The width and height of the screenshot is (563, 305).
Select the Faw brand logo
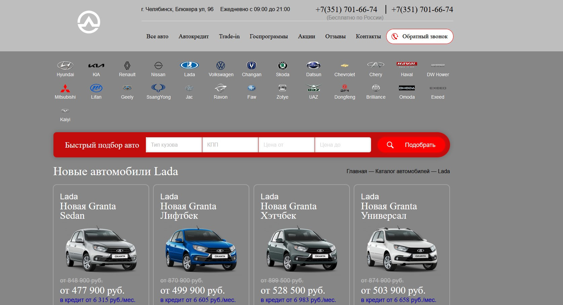pos(251,88)
